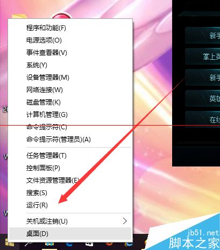Select 桌面(D) highlighted entry

[x=70, y=234]
